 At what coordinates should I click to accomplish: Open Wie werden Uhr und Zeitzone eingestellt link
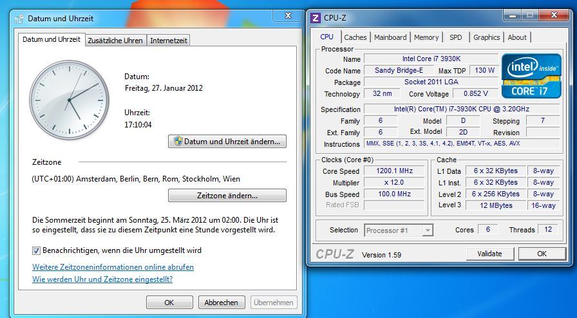pyautogui.click(x=102, y=279)
